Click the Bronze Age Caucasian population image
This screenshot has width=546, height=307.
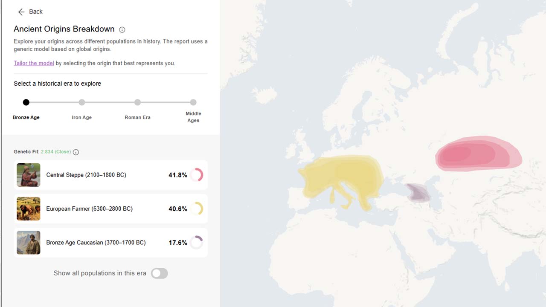point(28,242)
